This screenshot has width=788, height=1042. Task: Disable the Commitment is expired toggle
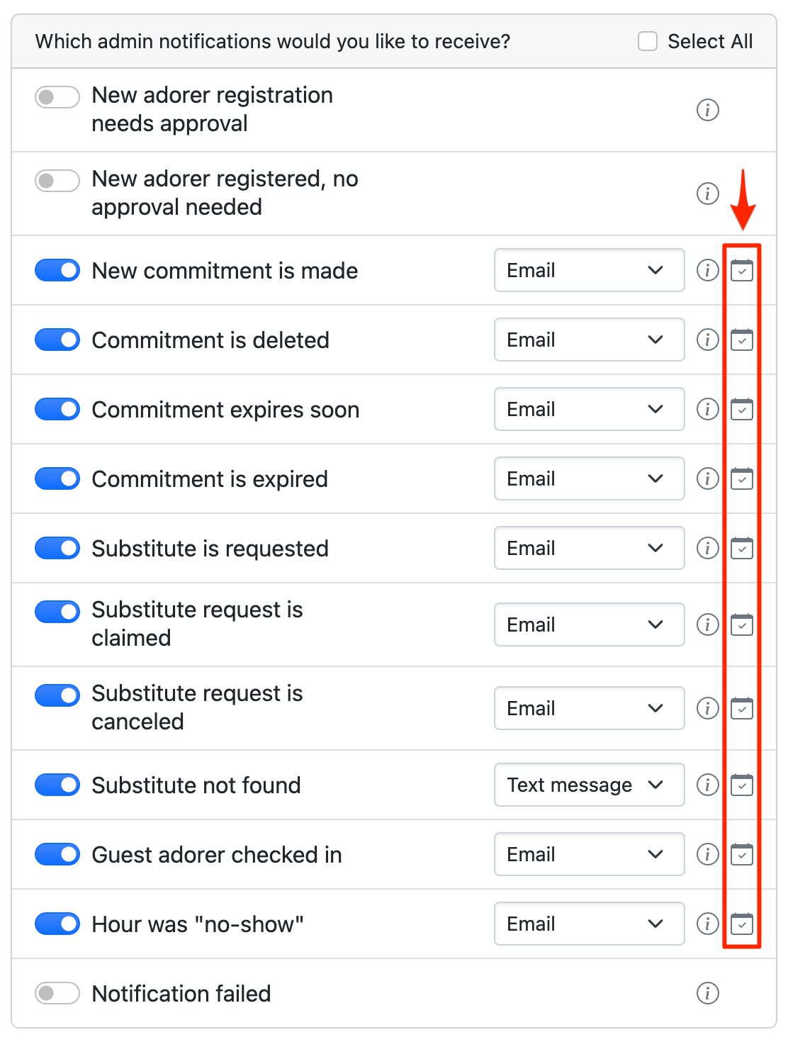[57, 478]
